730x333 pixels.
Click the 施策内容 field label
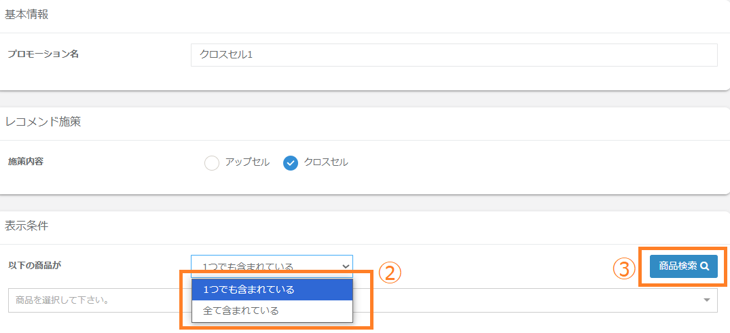click(x=31, y=162)
